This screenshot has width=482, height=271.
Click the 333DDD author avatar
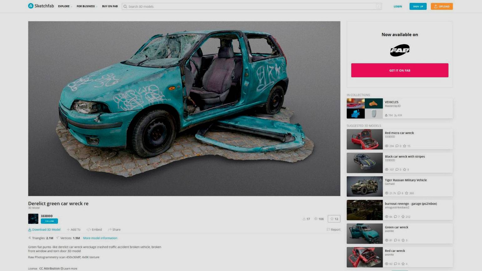(33, 218)
